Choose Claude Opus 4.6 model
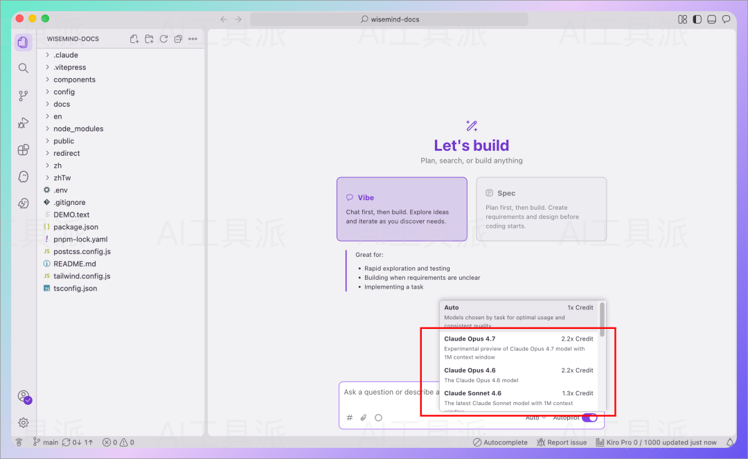748x459 pixels. coord(519,375)
